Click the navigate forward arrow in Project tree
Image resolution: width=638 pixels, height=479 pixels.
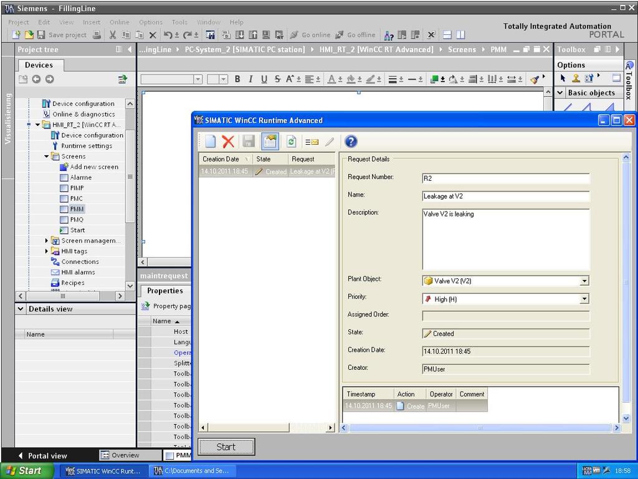coord(50,79)
